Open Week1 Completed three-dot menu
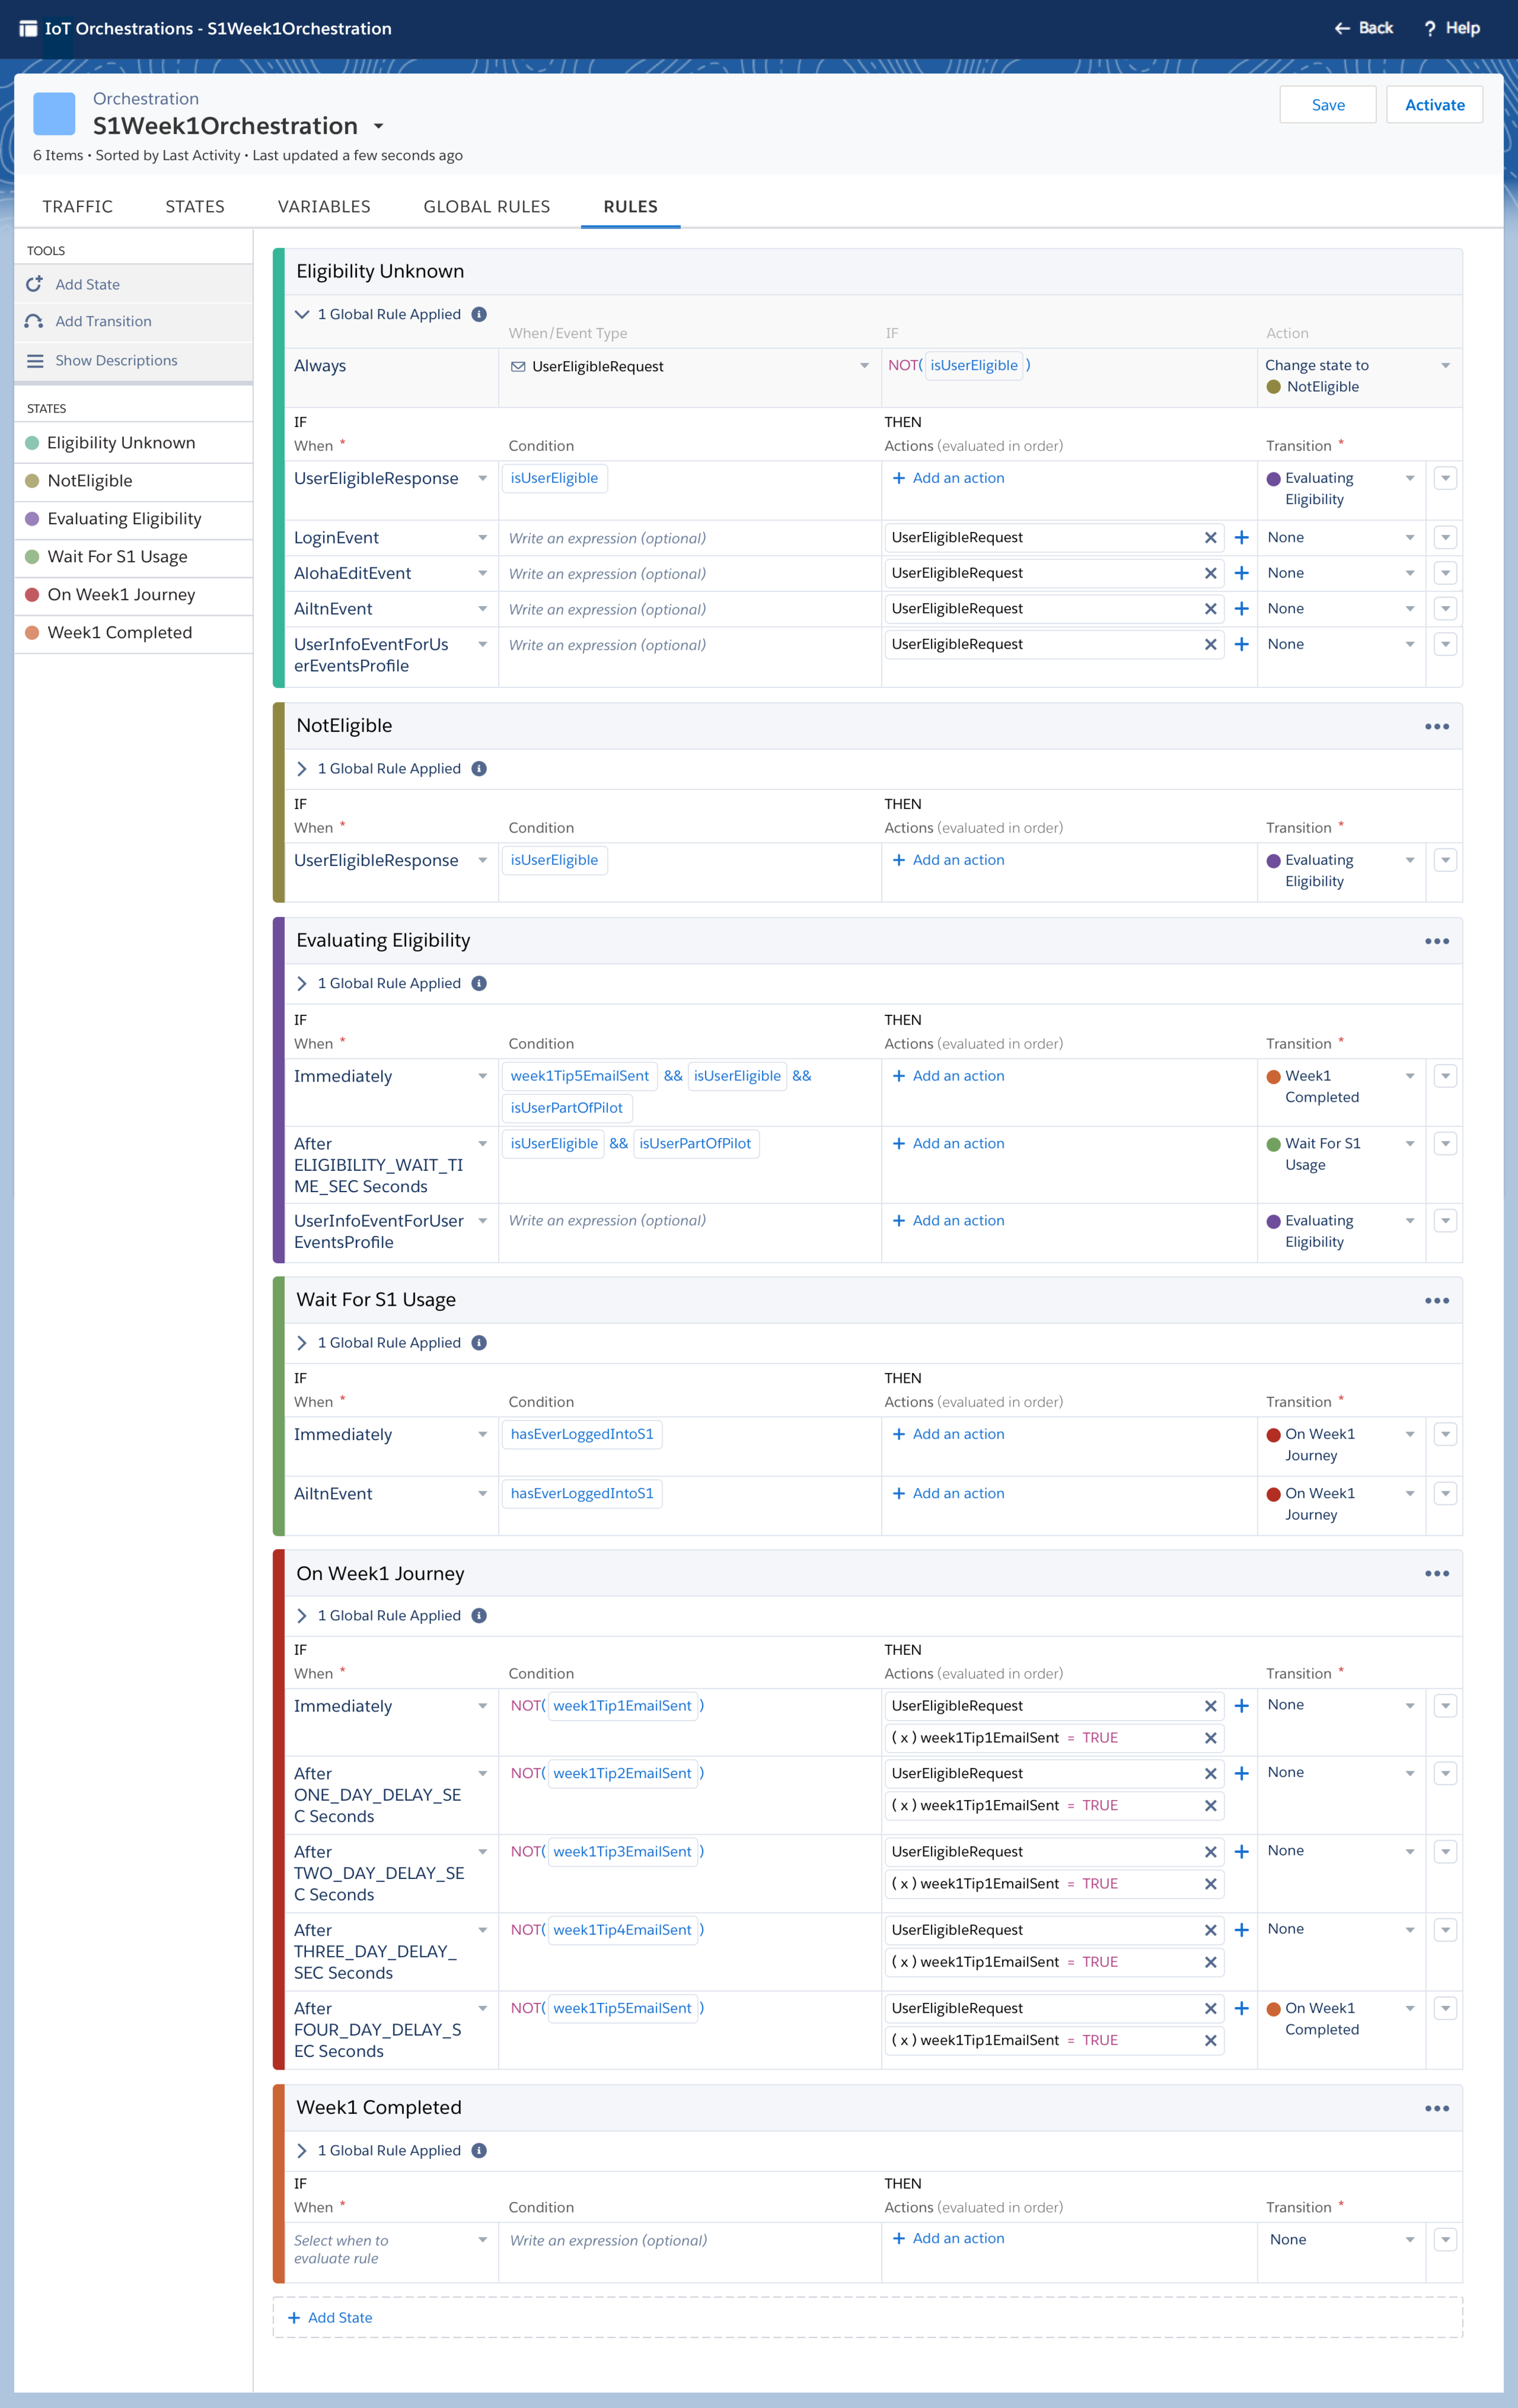Screen dimensions: 1518x2408 (x=1437, y=2108)
